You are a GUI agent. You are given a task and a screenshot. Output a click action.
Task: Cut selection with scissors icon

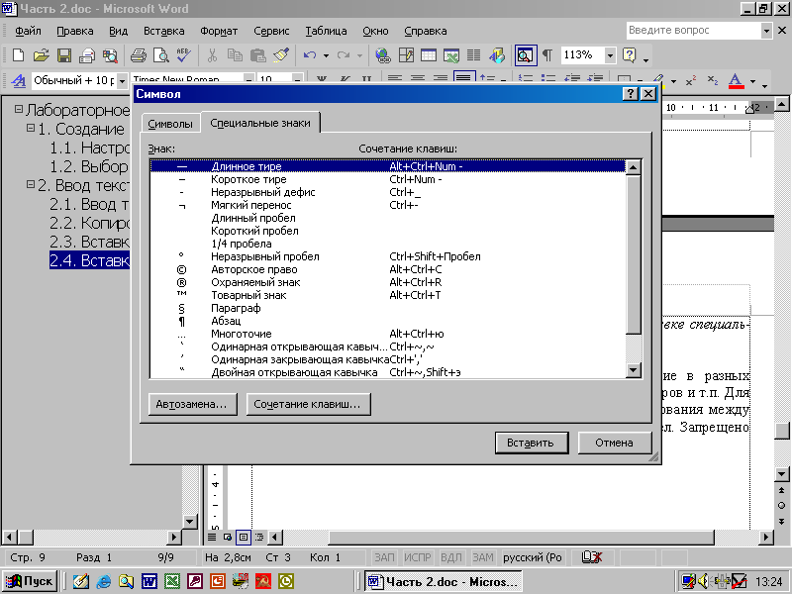(x=212, y=55)
